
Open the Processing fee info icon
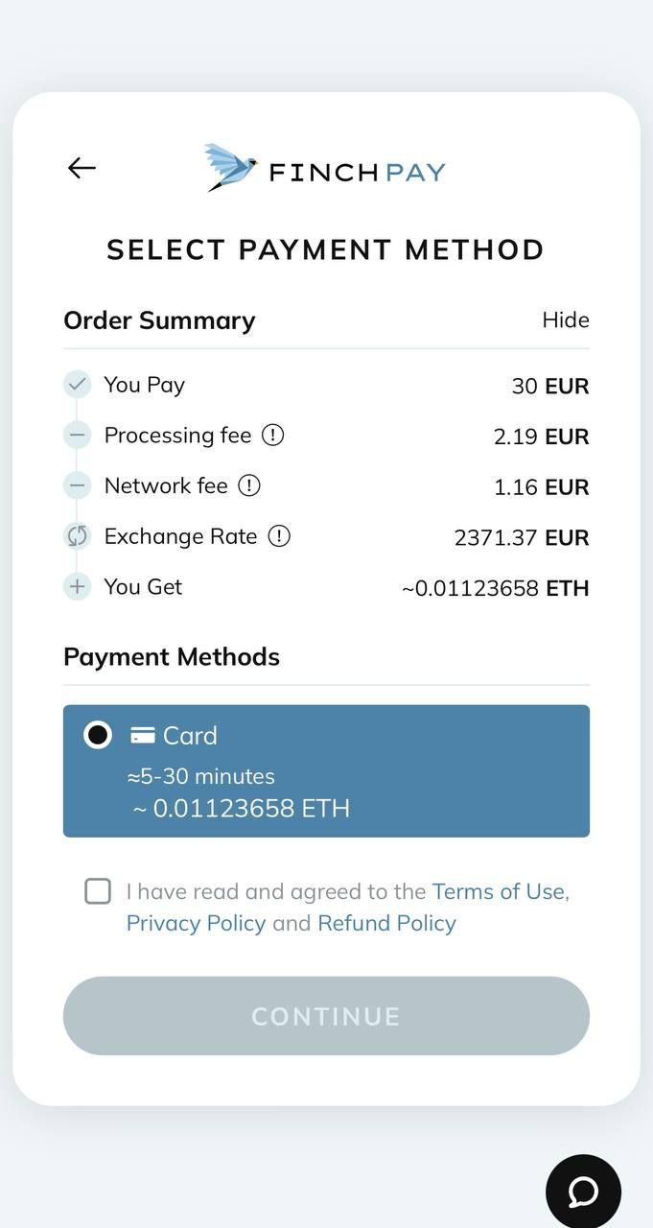coord(271,435)
